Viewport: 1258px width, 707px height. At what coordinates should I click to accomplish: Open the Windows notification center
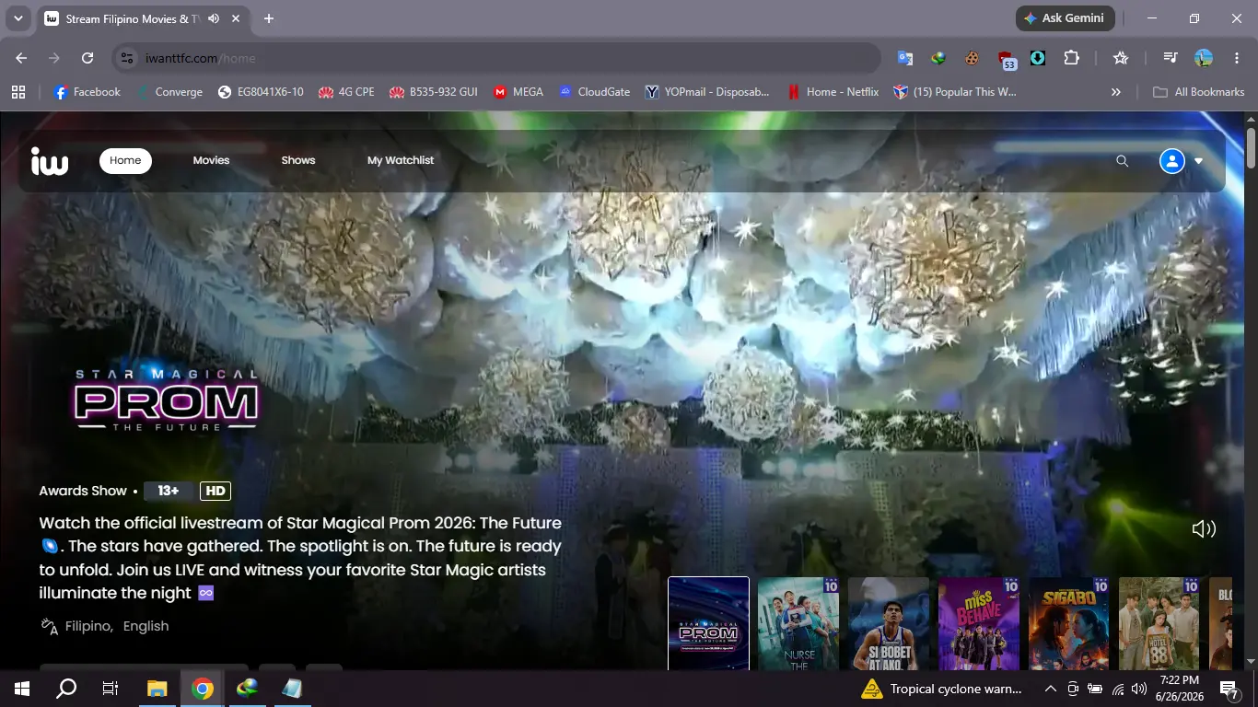(x=1229, y=689)
